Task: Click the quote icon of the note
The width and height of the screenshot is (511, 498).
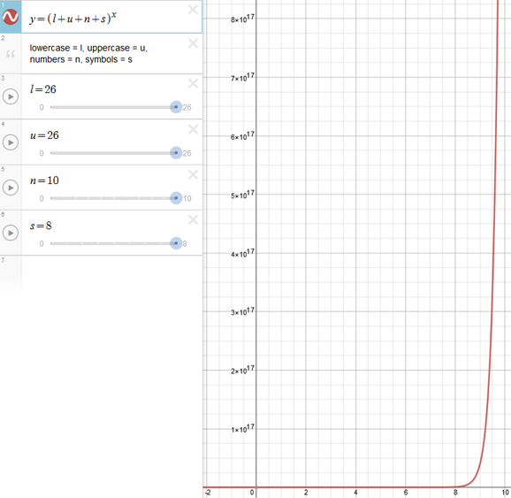Action: [x=11, y=54]
